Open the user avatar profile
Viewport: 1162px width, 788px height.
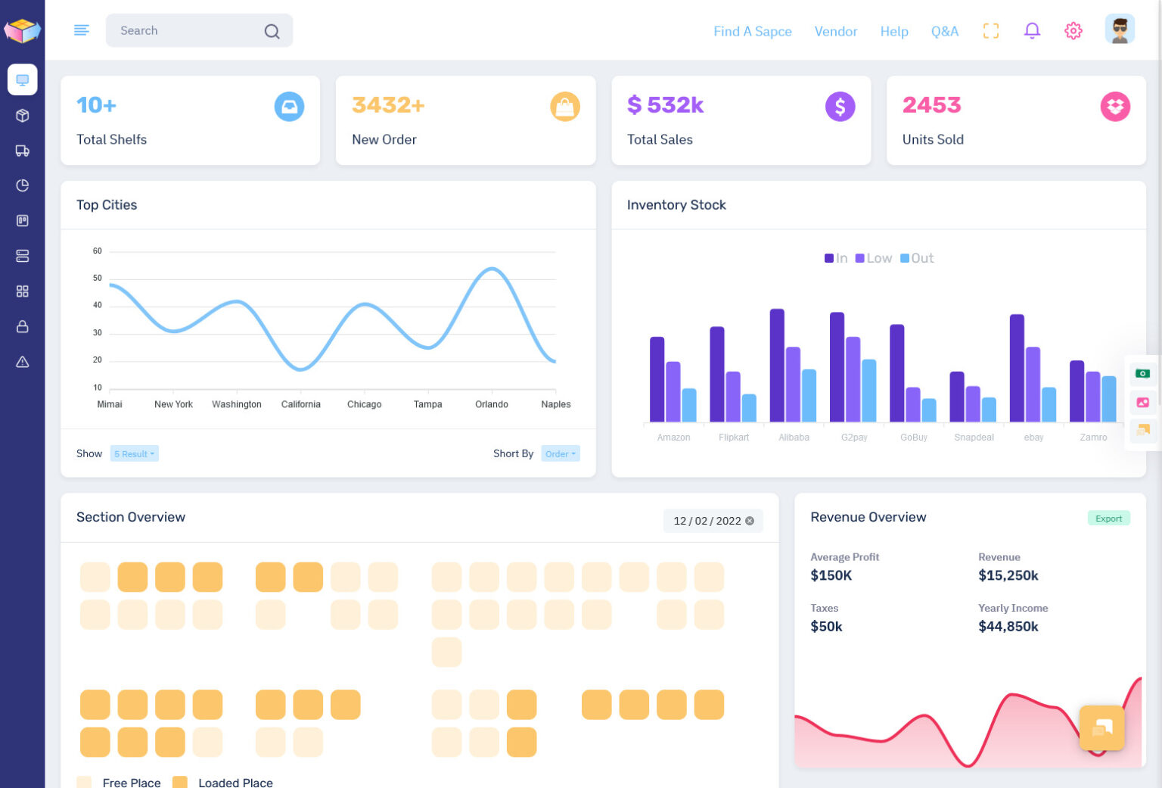click(x=1120, y=30)
